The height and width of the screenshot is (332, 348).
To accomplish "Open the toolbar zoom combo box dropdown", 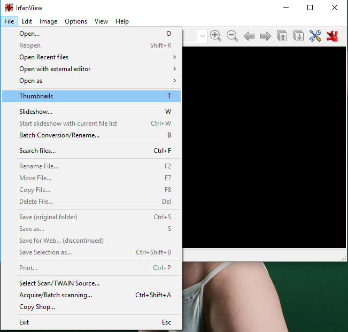I will pos(202,36).
